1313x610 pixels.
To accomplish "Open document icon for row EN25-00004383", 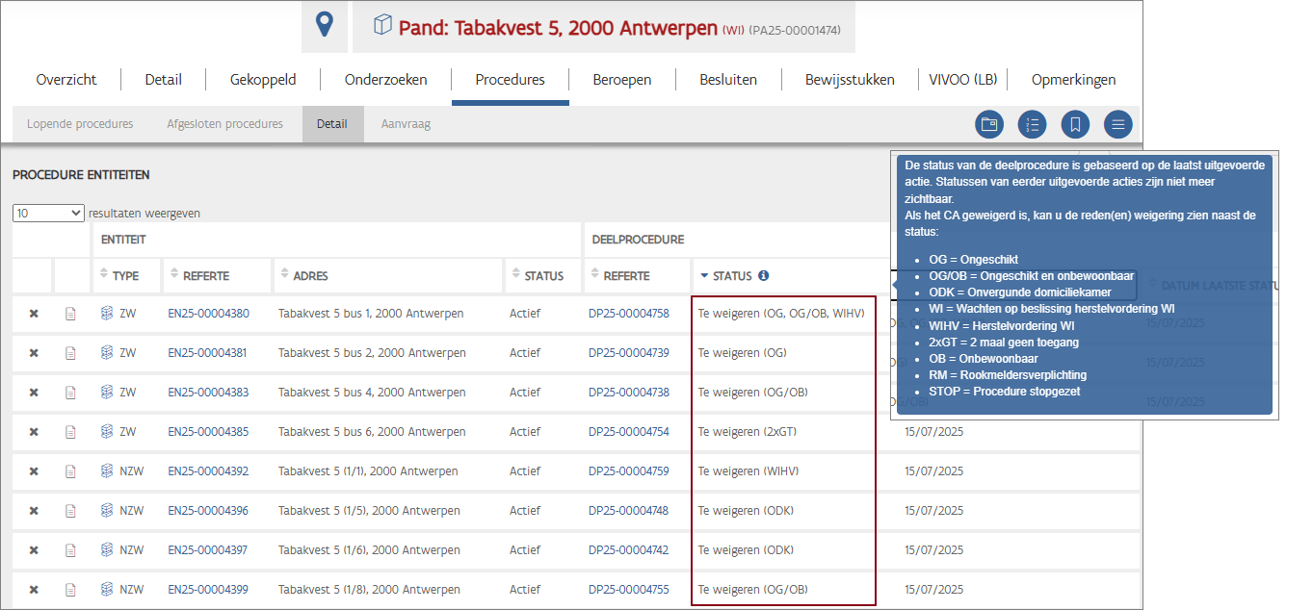I will tap(70, 393).
